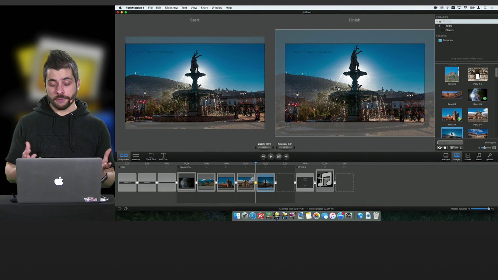The image size is (498, 280).
Task: Click the share button beside play
Action: (x=279, y=156)
